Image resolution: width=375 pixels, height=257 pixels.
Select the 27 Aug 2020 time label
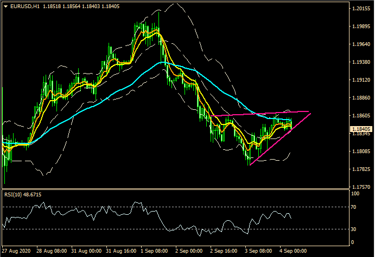[x=16, y=252]
